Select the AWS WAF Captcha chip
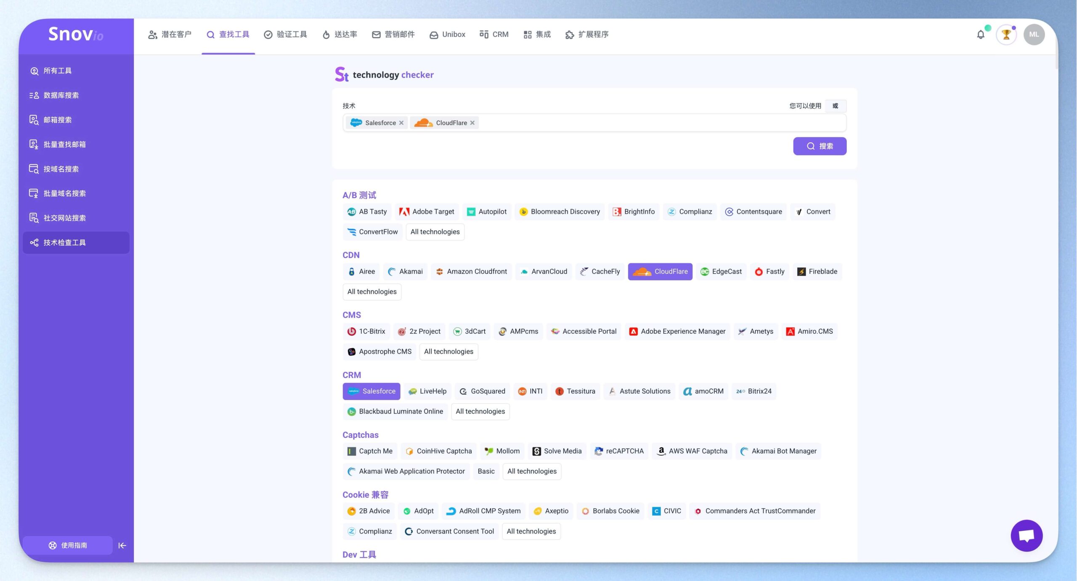Image resolution: width=1077 pixels, height=581 pixels. 692,451
